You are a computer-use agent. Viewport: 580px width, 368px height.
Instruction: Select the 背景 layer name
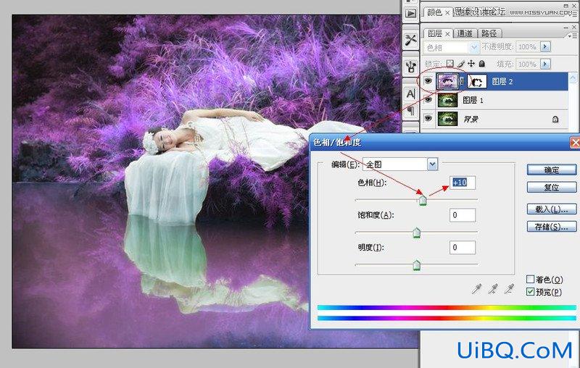click(471, 119)
